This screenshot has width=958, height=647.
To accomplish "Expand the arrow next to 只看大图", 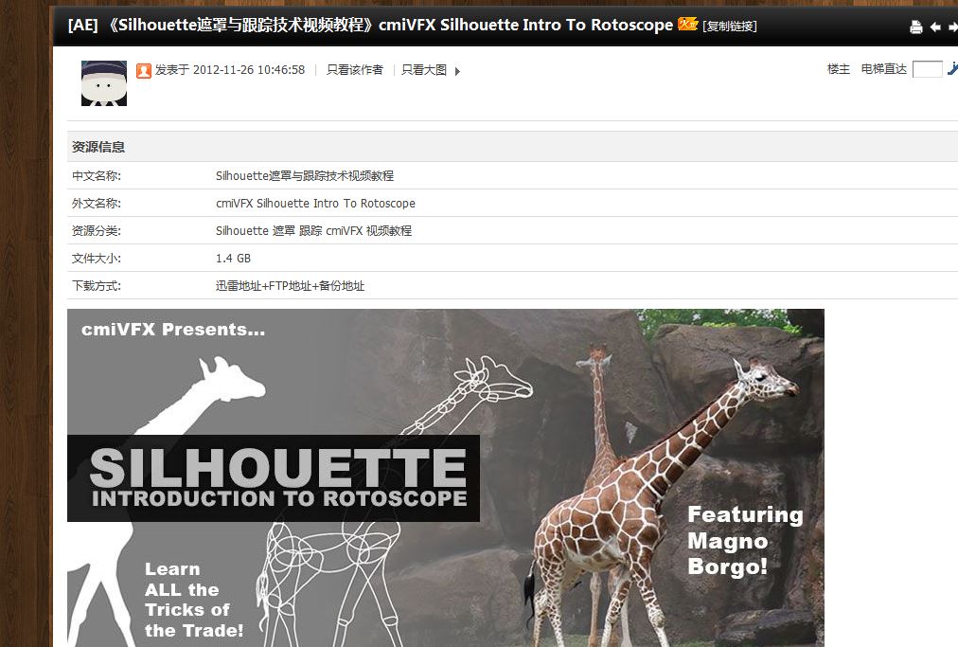I will tap(457, 71).
